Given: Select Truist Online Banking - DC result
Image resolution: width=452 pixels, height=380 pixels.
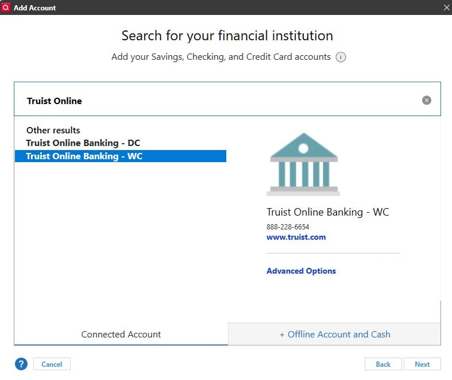Looking at the screenshot, I should 121,143.
